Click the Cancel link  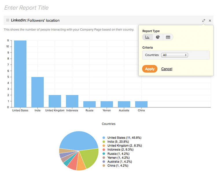(167, 69)
